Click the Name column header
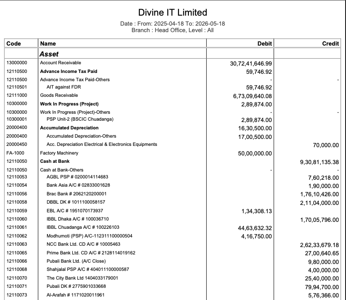Viewport: 346px width, 300px height. coord(48,43)
